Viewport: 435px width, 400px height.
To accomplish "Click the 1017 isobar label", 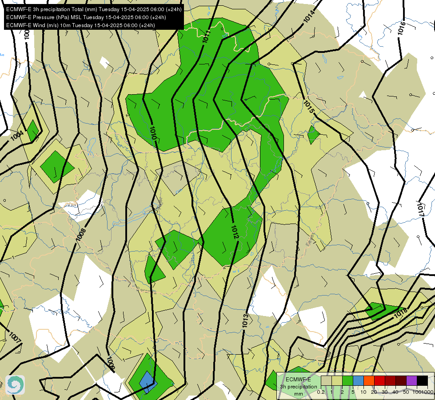I will click(x=420, y=210).
